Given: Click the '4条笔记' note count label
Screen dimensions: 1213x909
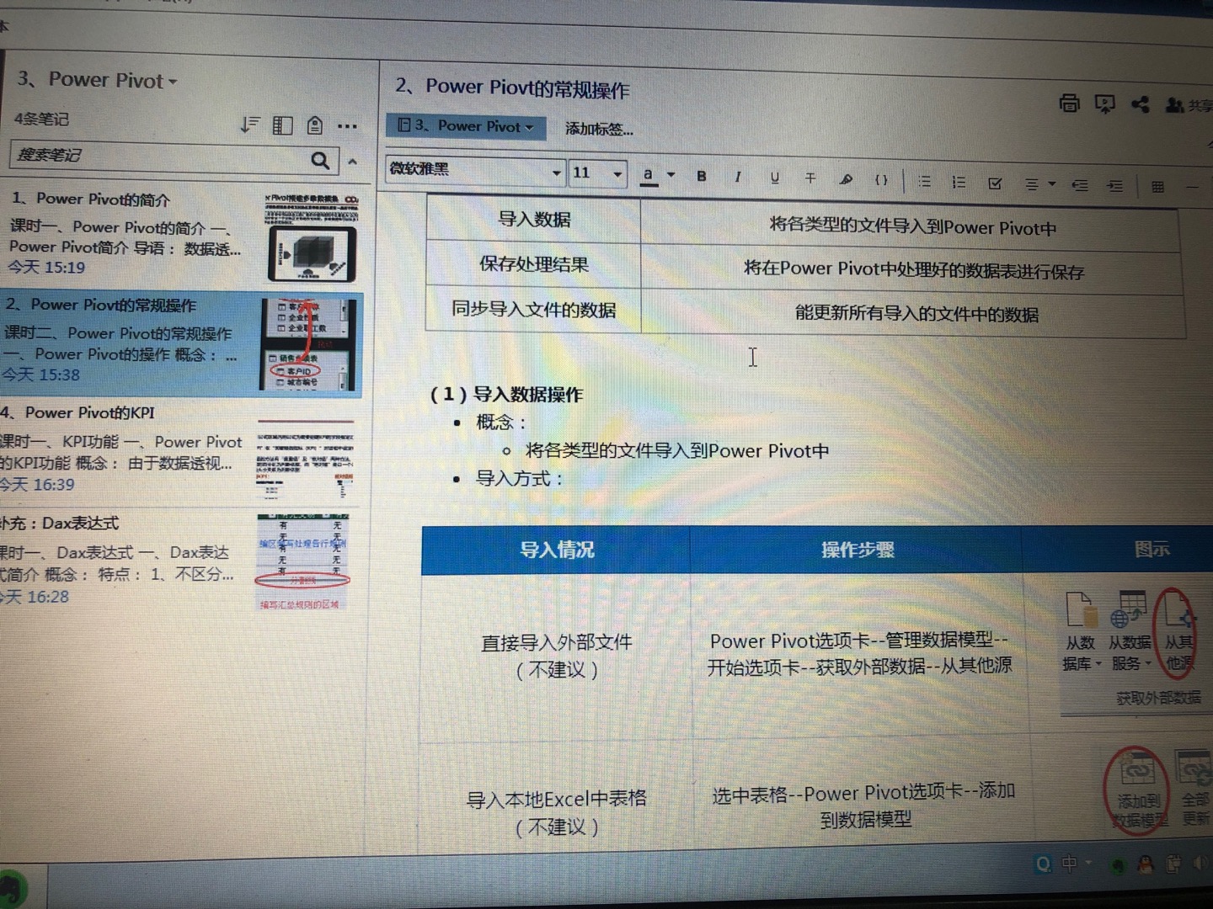Looking at the screenshot, I should 41,119.
